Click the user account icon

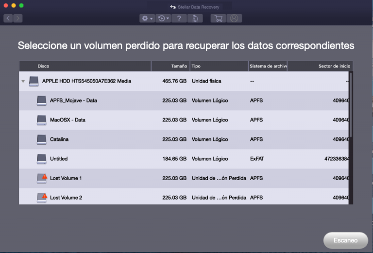pyautogui.click(x=234, y=18)
